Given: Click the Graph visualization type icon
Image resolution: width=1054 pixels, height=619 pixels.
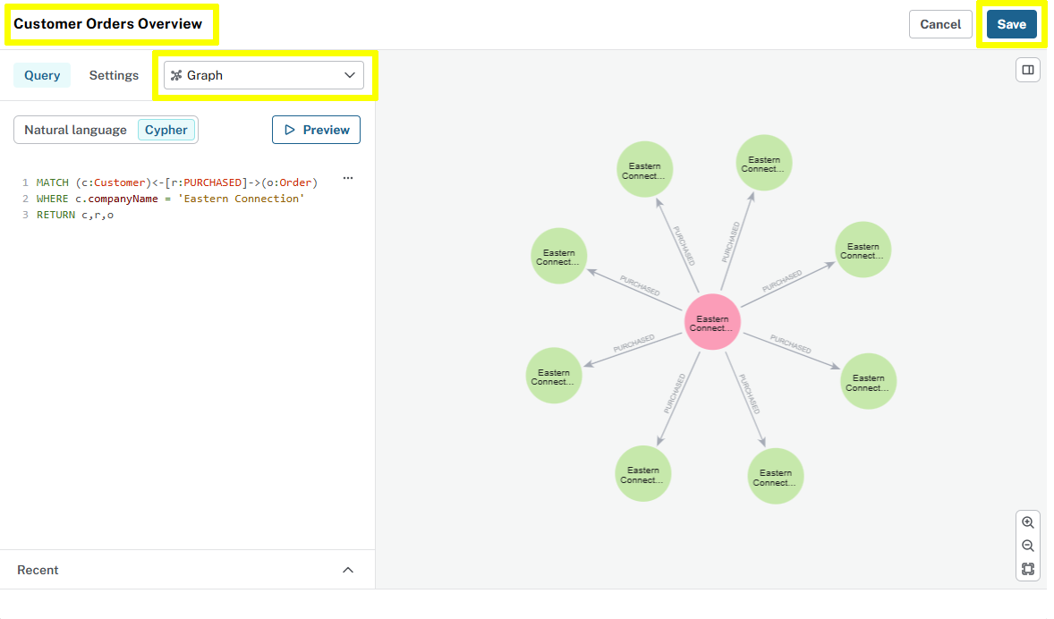Looking at the screenshot, I should point(177,74).
